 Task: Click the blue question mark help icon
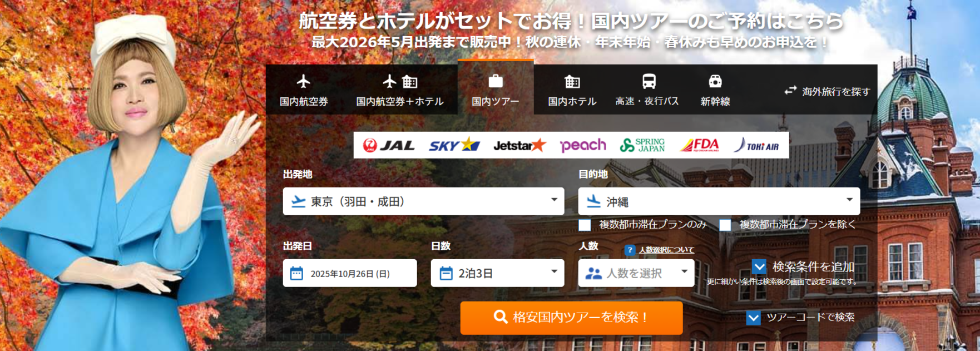pos(630,250)
